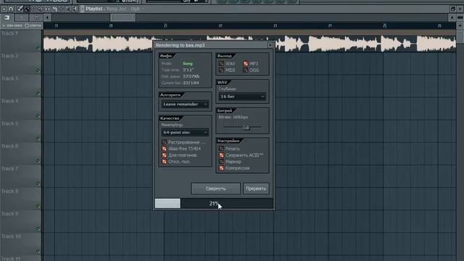
Task: Toggle the Компрессия checkbox
Action: (x=221, y=168)
